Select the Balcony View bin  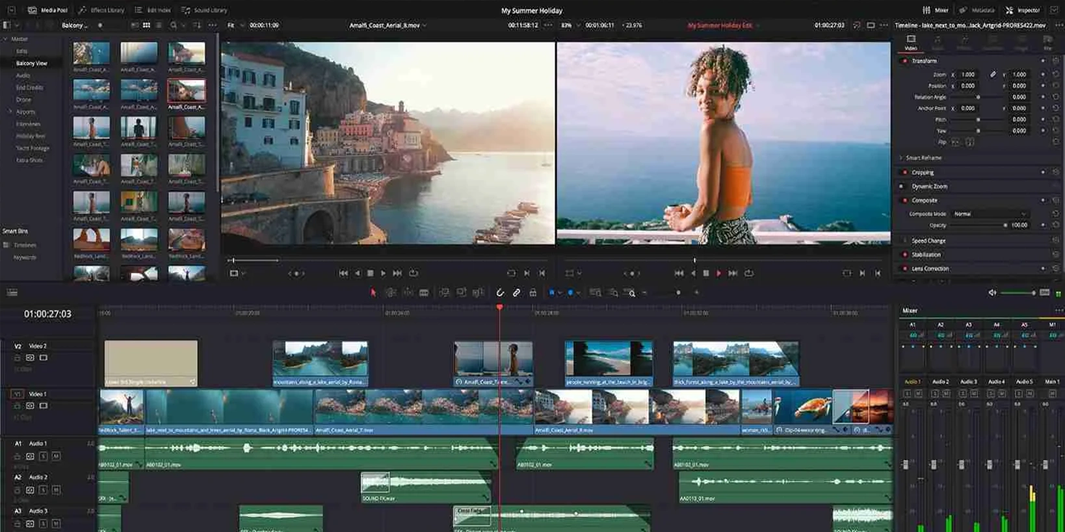click(31, 64)
